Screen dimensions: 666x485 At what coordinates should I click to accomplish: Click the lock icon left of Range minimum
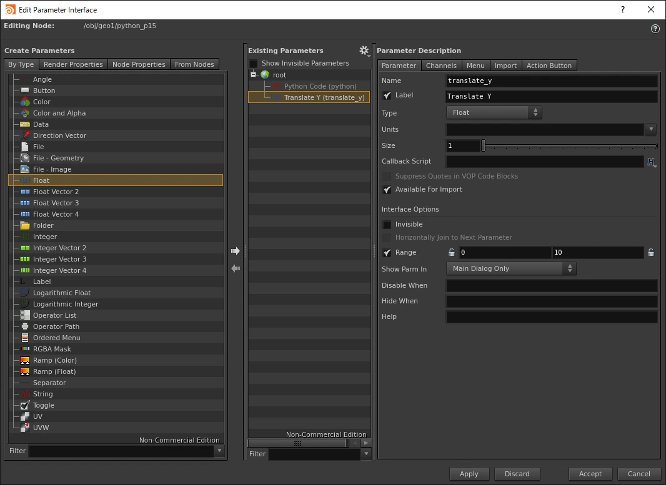452,252
